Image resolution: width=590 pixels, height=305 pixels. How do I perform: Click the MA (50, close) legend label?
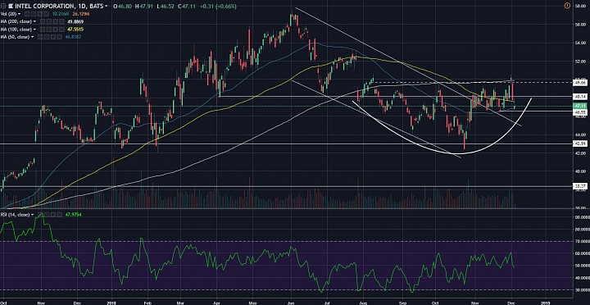tap(15, 37)
